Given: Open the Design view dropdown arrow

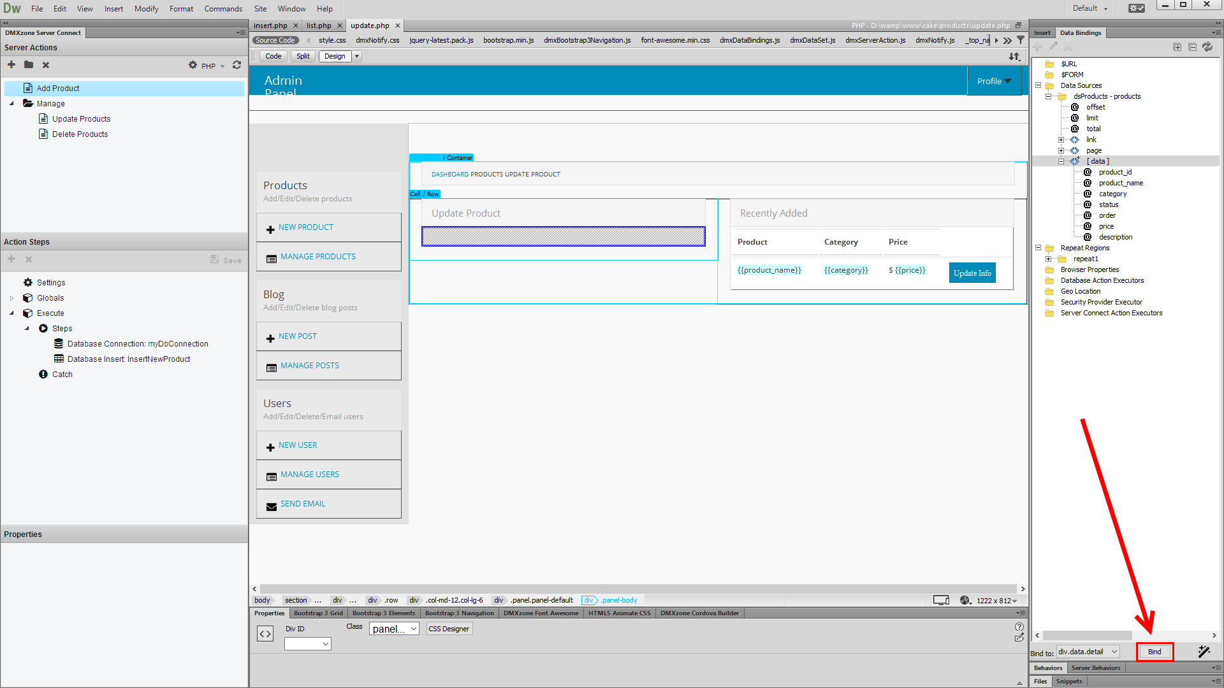Looking at the screenshot, I should (357, 56).
